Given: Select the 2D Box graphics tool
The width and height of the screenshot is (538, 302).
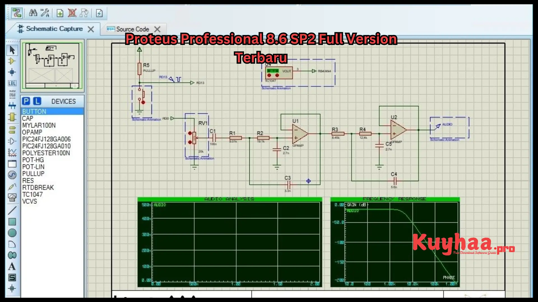Looking at the screenshot, I should (12, 222).
